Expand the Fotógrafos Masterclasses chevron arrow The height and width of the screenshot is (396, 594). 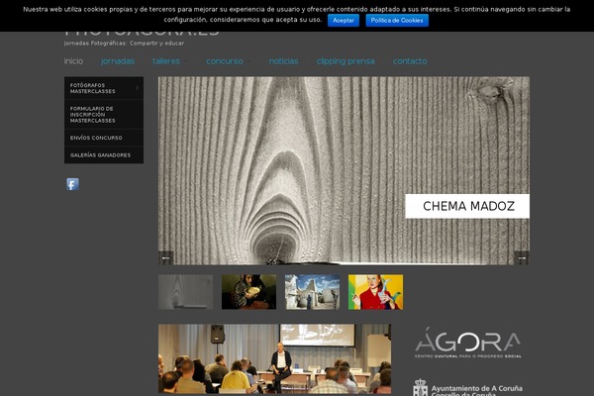coord(138,88)
